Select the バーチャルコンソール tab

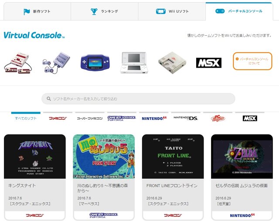tap(239, 11)
